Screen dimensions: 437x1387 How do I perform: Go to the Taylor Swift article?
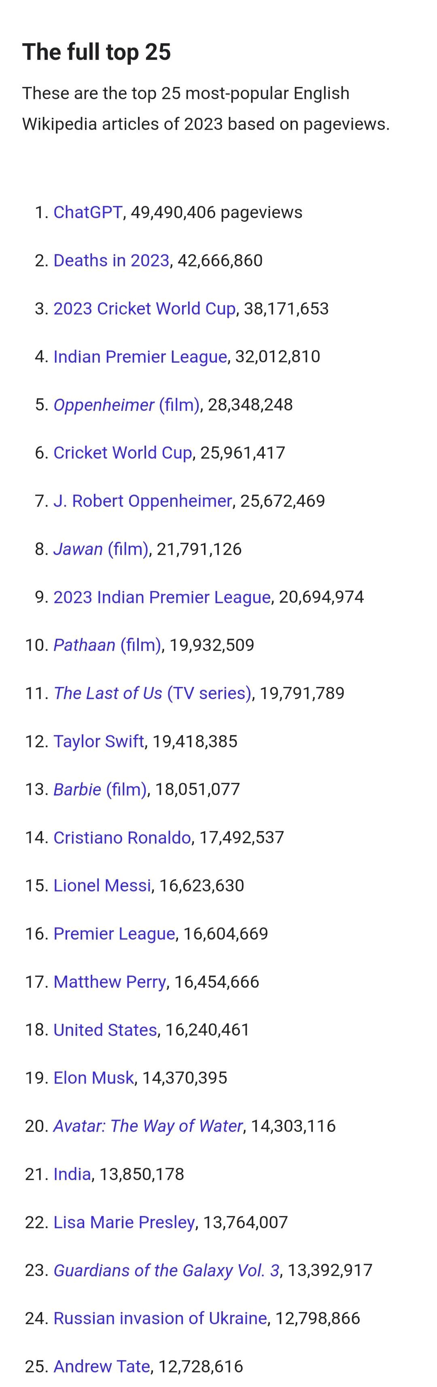(x=98, y=741)
